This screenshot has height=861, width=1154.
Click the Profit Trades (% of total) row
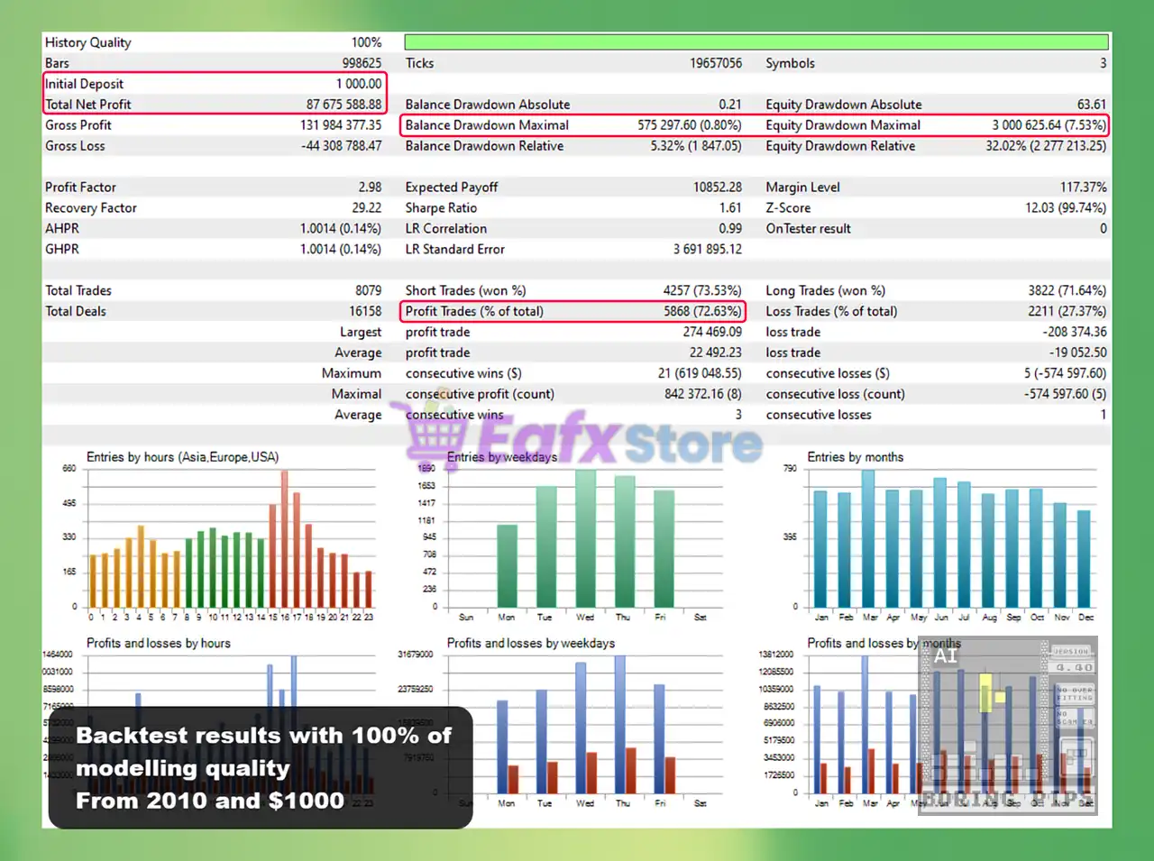[573, 311]
